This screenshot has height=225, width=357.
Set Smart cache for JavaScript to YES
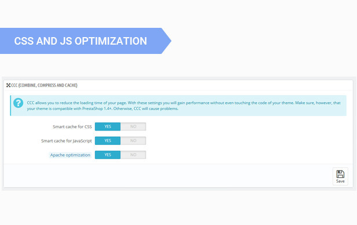coord(108,141)
